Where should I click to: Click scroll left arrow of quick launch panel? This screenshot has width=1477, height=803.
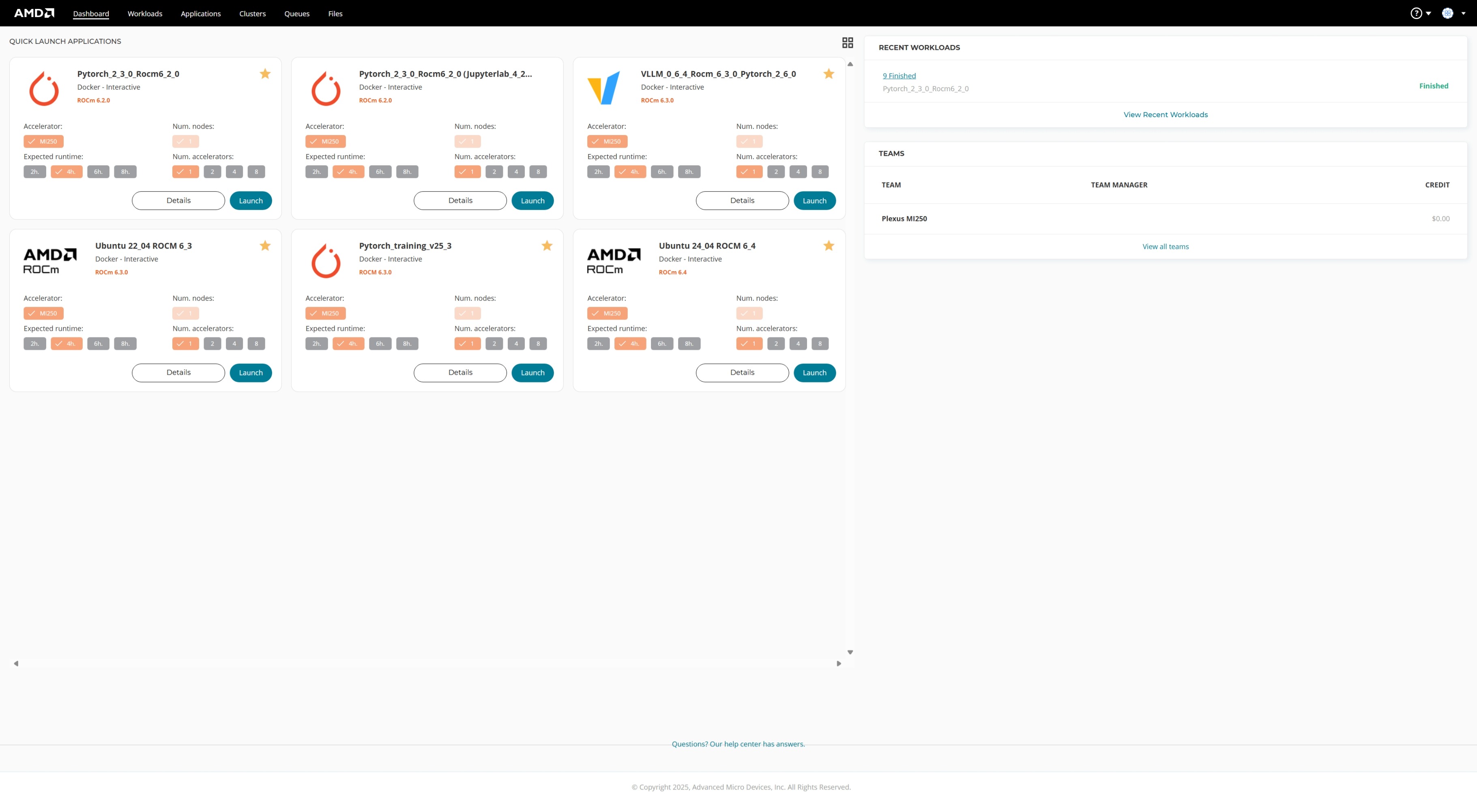tap(16, 663)
